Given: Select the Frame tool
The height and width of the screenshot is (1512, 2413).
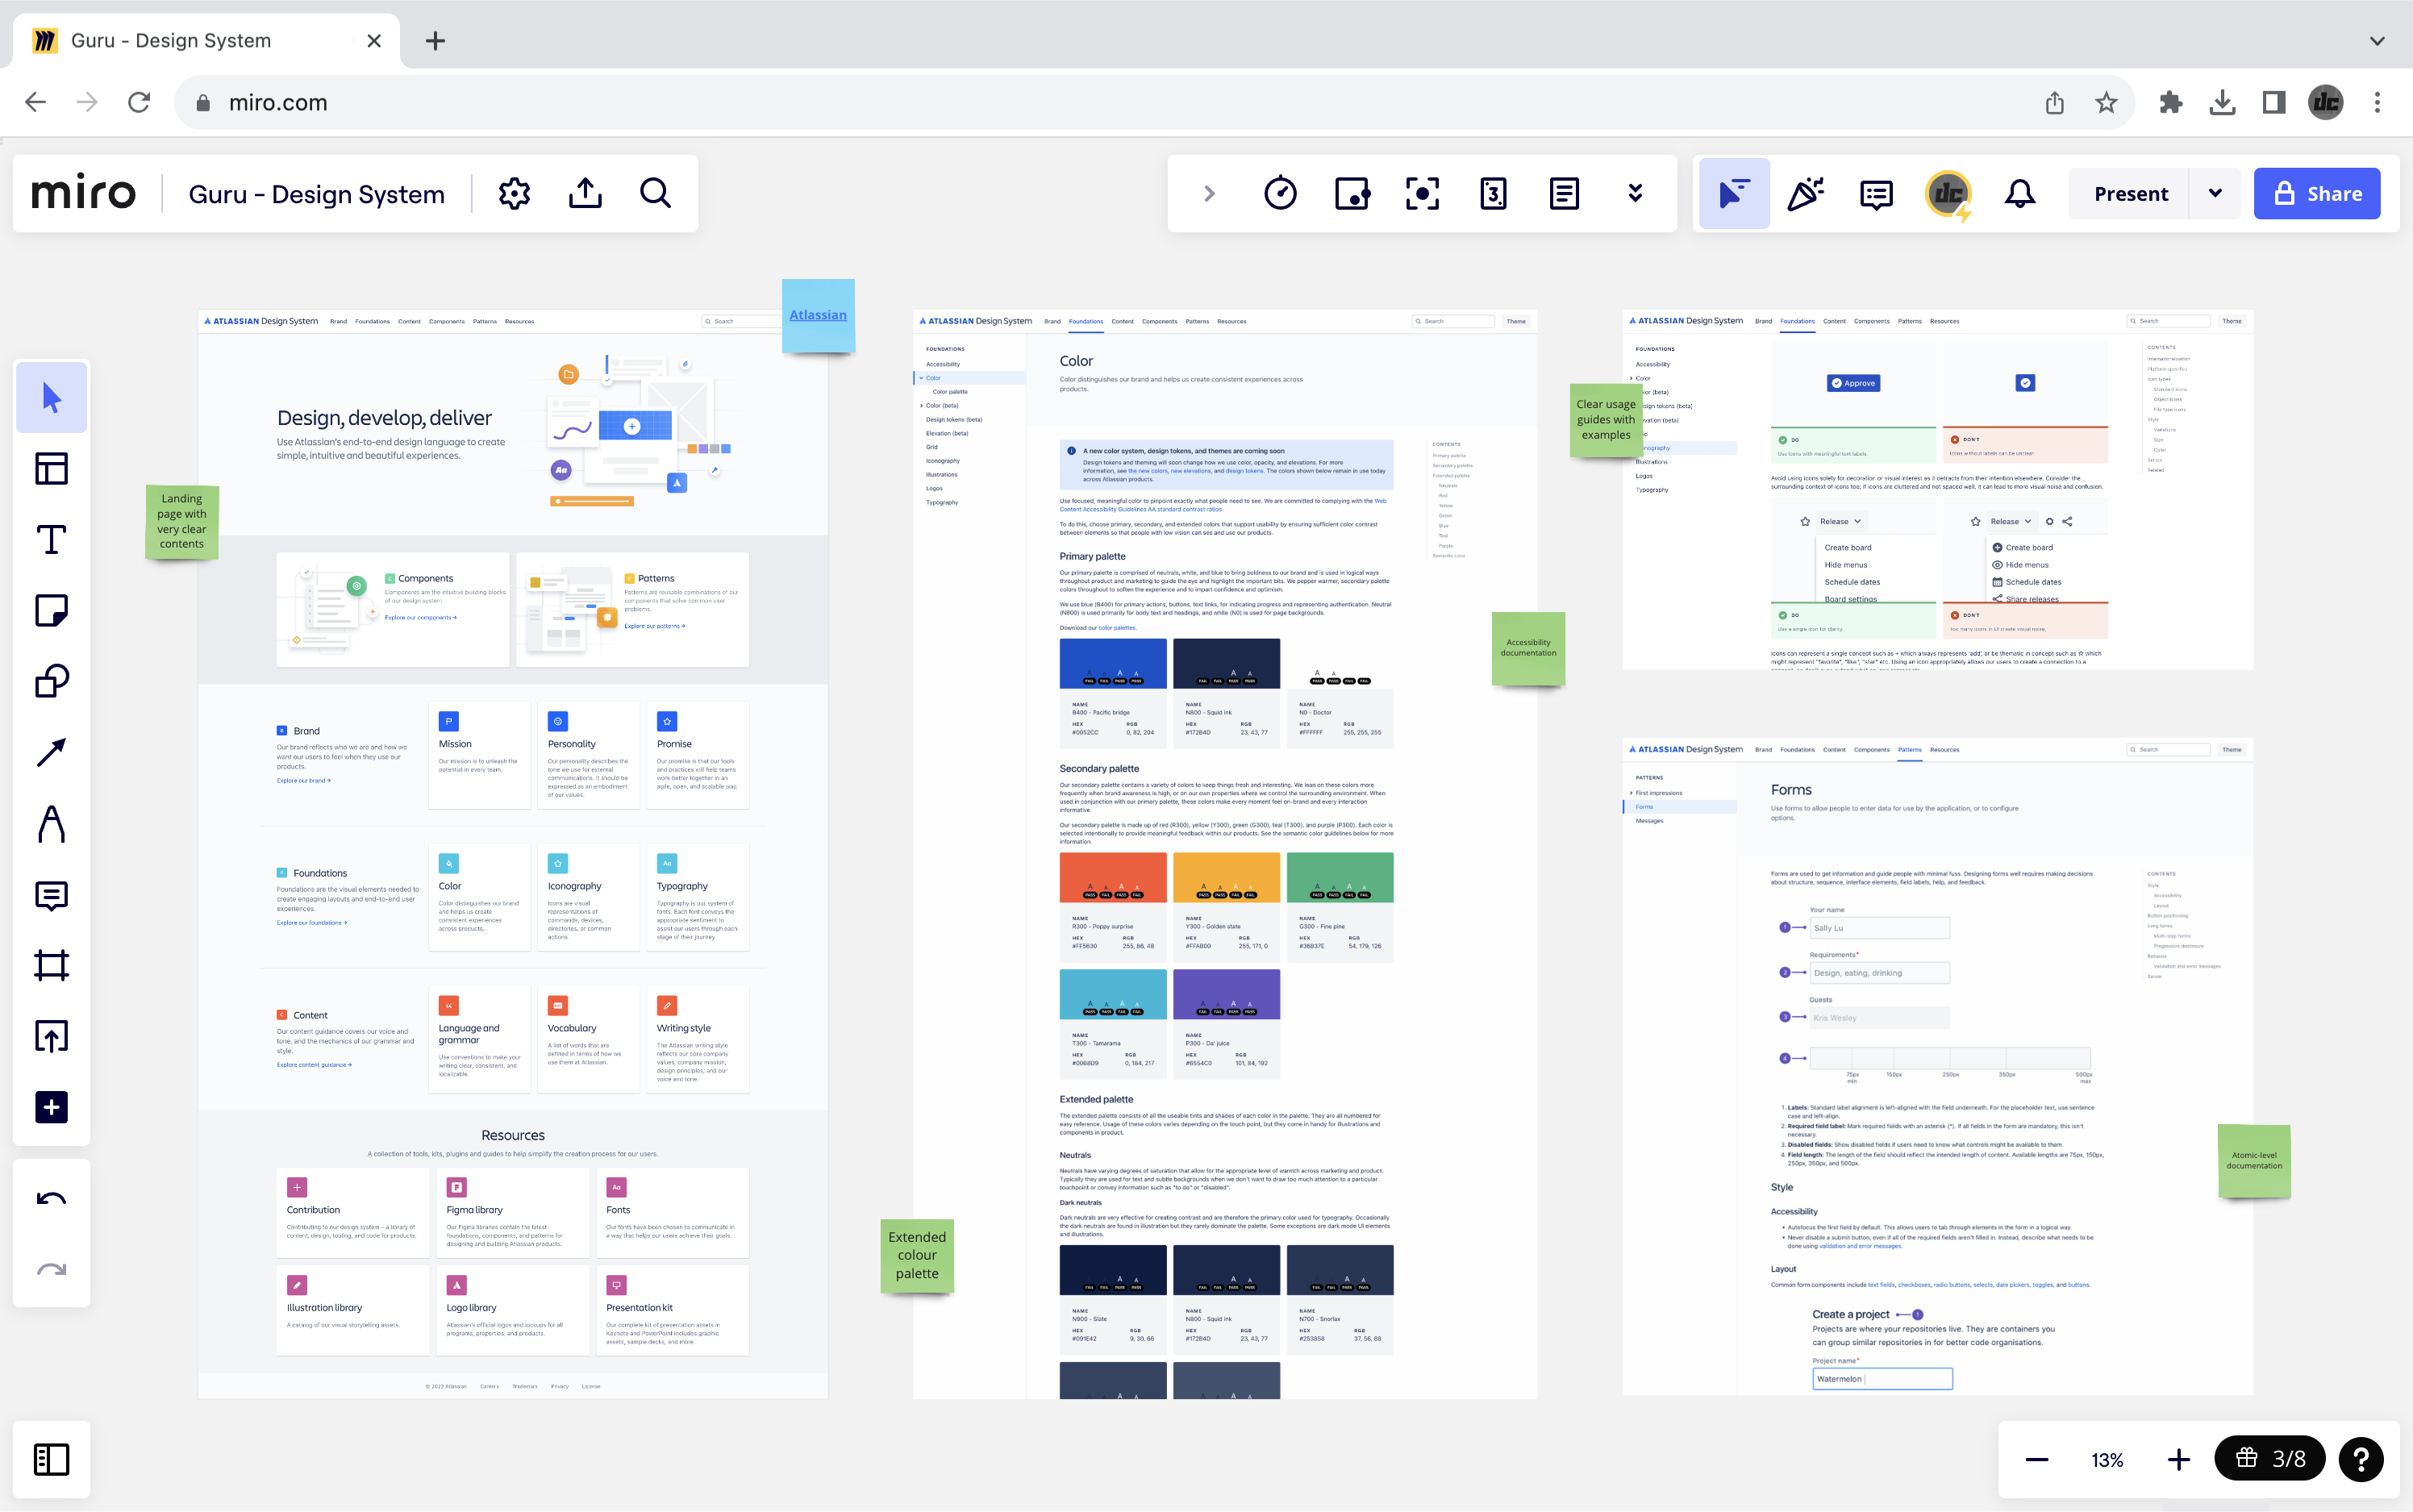Looking at the screenshot, I should click(52, 965).
